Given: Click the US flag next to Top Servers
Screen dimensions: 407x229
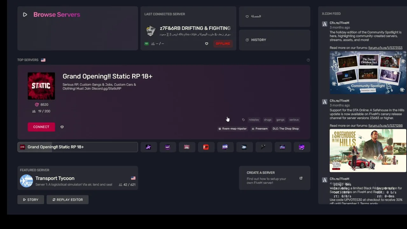Looking at the screenshot, I should 43,60.
